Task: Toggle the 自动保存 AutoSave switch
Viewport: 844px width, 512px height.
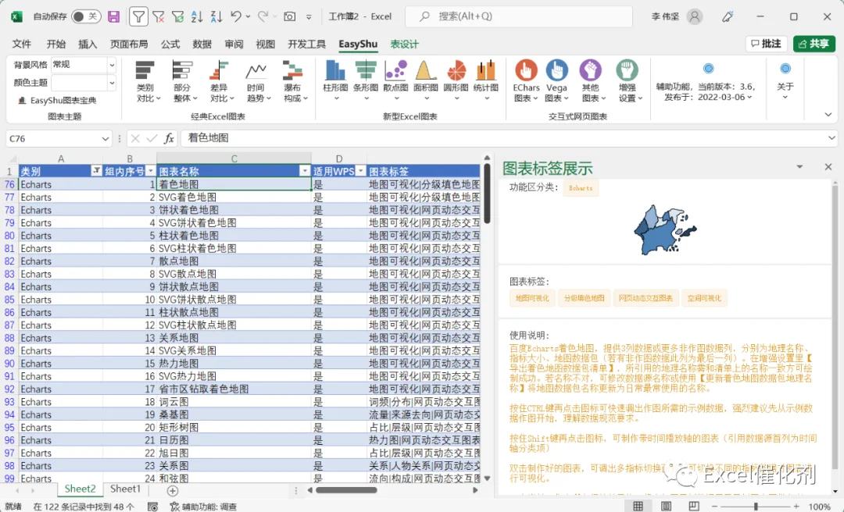Action: (x=86, y=16)
